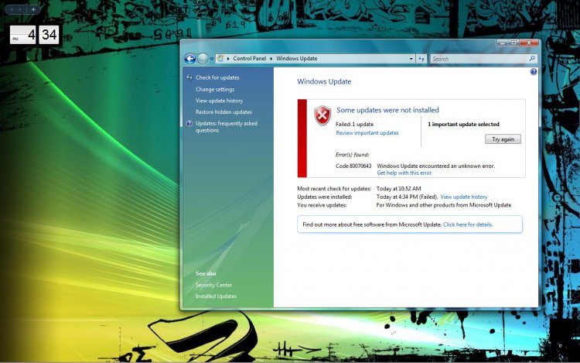Click the Control Panel icon in address bar

pyautogui.click(x=220, y=59)
